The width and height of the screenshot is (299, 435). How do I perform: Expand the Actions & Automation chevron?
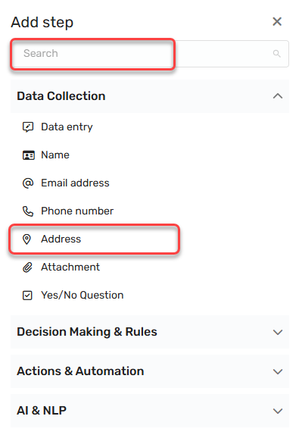click(x=277, y=371)
